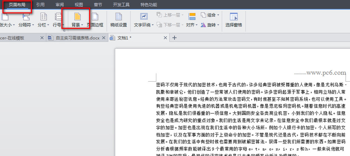The height and width of the screenshot is (156, 350).
Task: Add a new document tab with plus button
Action: [175, 38]
